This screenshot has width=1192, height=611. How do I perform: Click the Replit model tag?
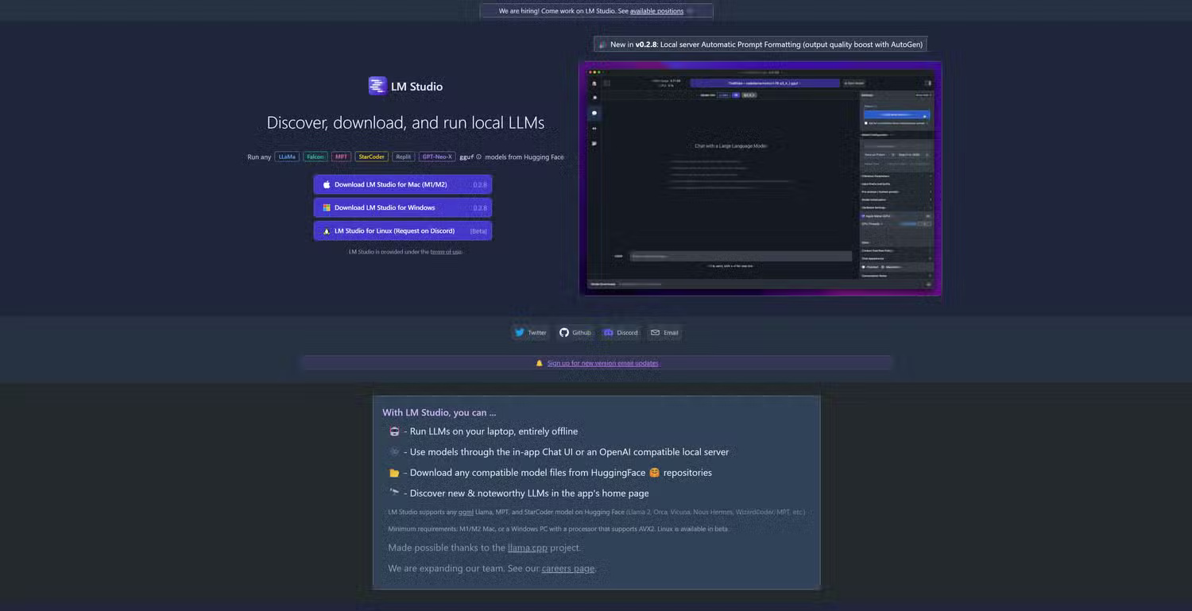pos(404,157)
